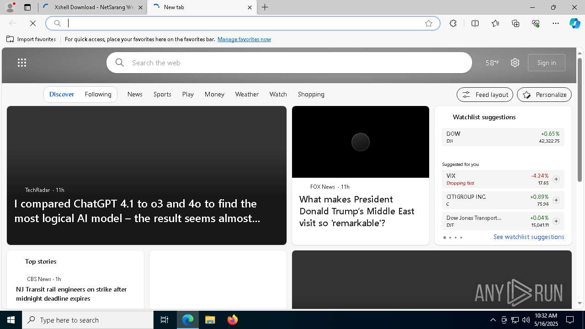
Task: Open the Play menu item
Action: point(188,94)
